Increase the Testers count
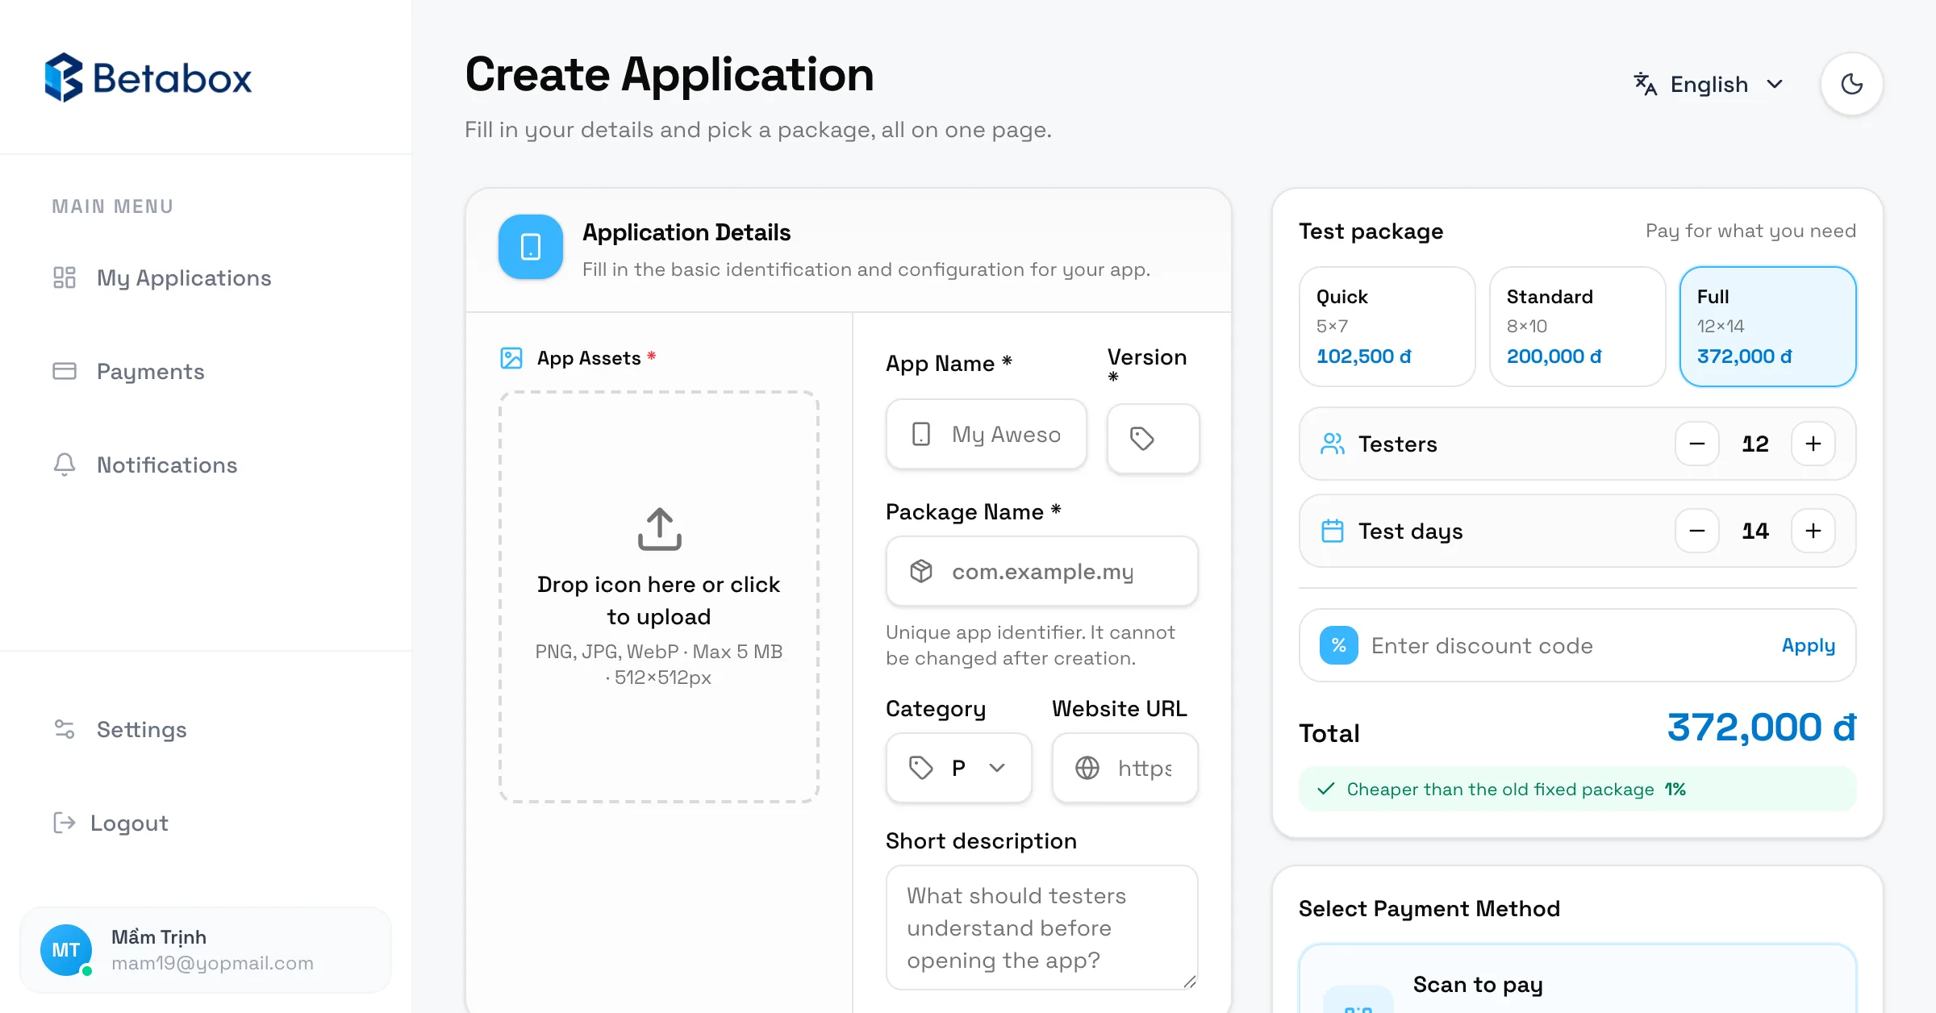Viewport: 1936px width, 1013px height. point(1813,444)
